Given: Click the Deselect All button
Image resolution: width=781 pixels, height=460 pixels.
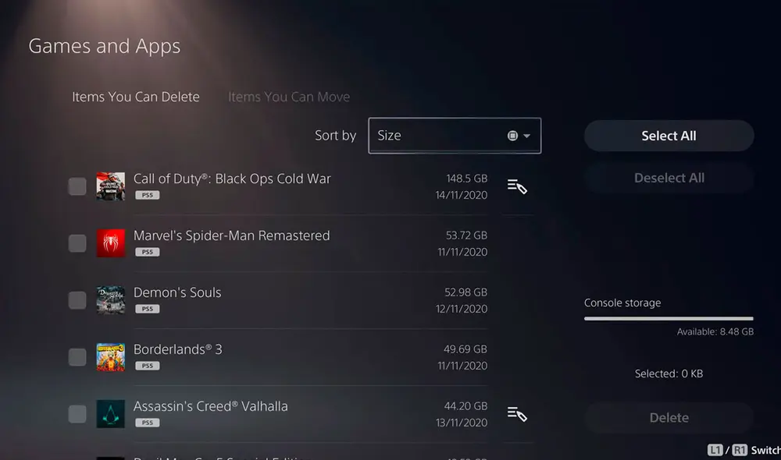Looking at the screenshot, I should pos(669,178).
